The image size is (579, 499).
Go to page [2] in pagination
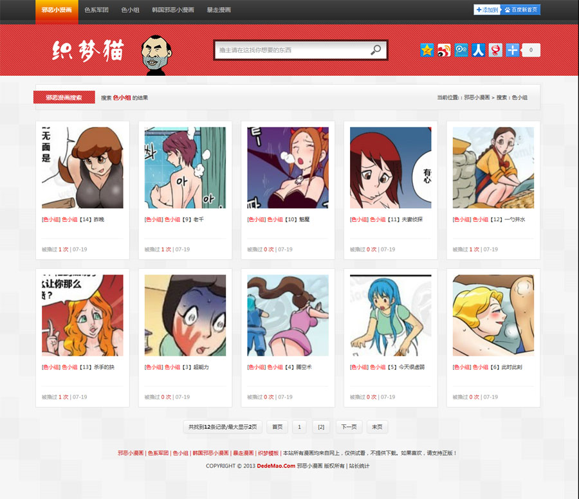point(321,427)
